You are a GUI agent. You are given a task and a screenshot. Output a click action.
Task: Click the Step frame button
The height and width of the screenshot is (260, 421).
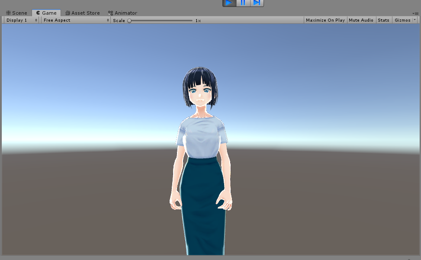tap(257, 3)
